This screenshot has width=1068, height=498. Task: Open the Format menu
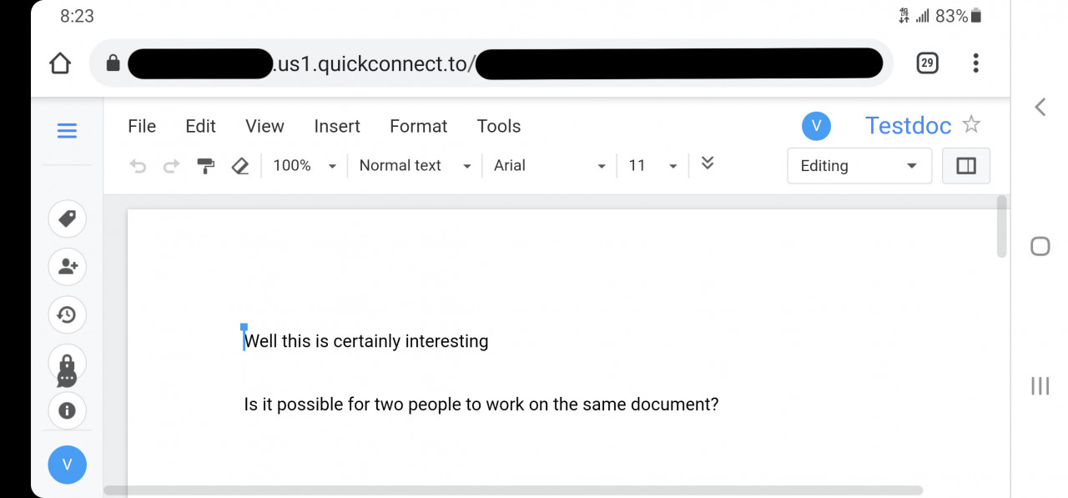click(x=418, y=126)
